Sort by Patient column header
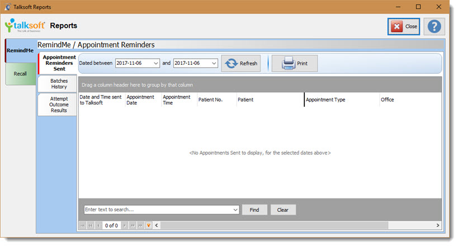 click(270, 100)
